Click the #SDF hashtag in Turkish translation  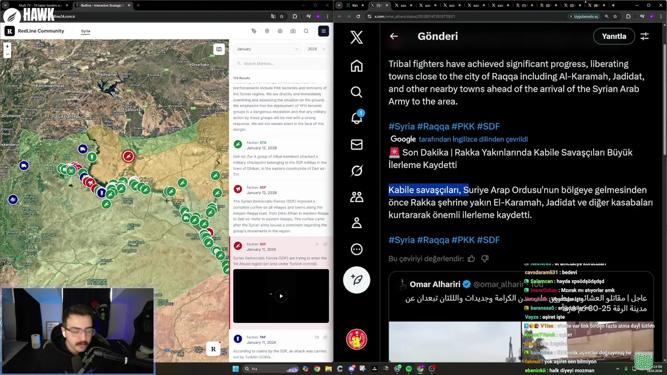pyautogui.click(x=488, y=240)
